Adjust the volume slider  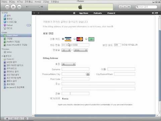tap(34, 7)
